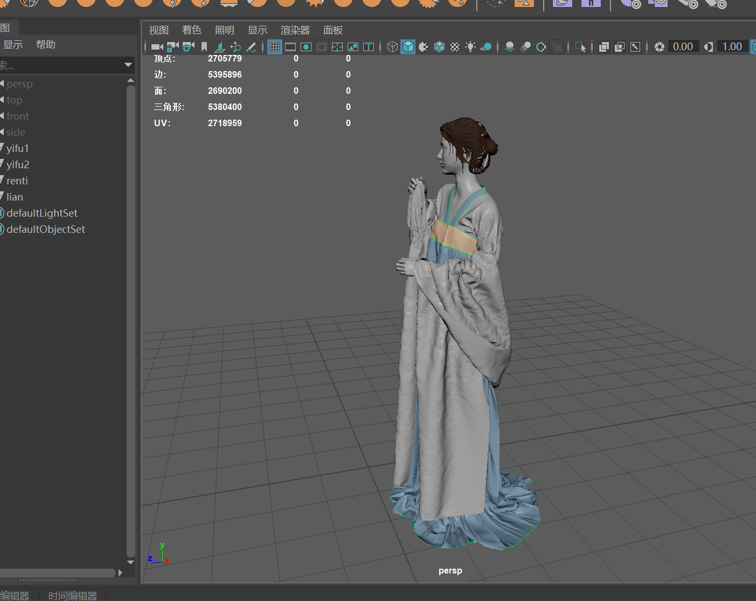Image resolution: width=756 pixels, height=601 pixels.
Task: Open the viewport 显示 (Show) menu
Action: 258,30
